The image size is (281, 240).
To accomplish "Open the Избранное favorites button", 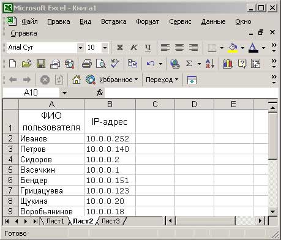I will [x=118, y=80].
